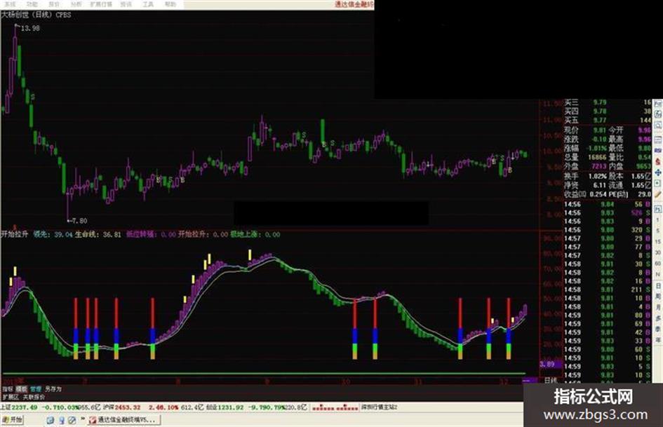Click 极地上涨: 0.00 indicator value
The height and width of the screenshot is (427, 663).
click(255, 233)
